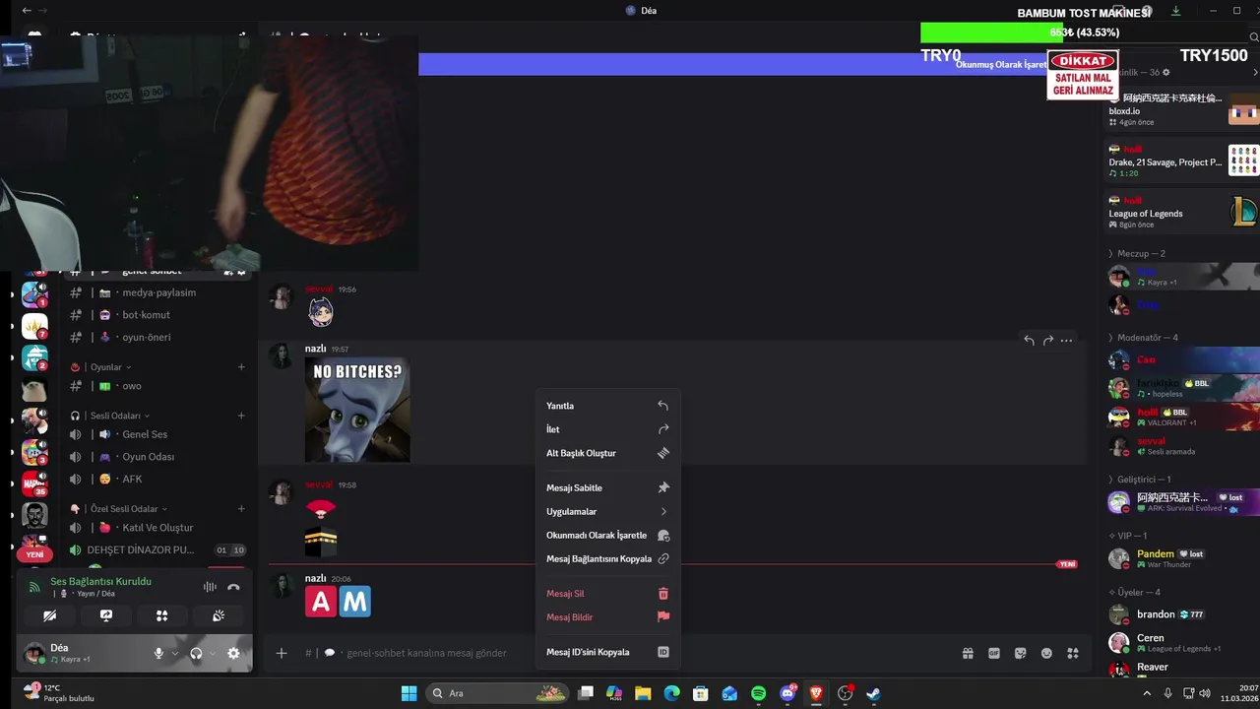Open the gift icon in message bar
This screenshot has height=709, width=1260.
point(968,653)
